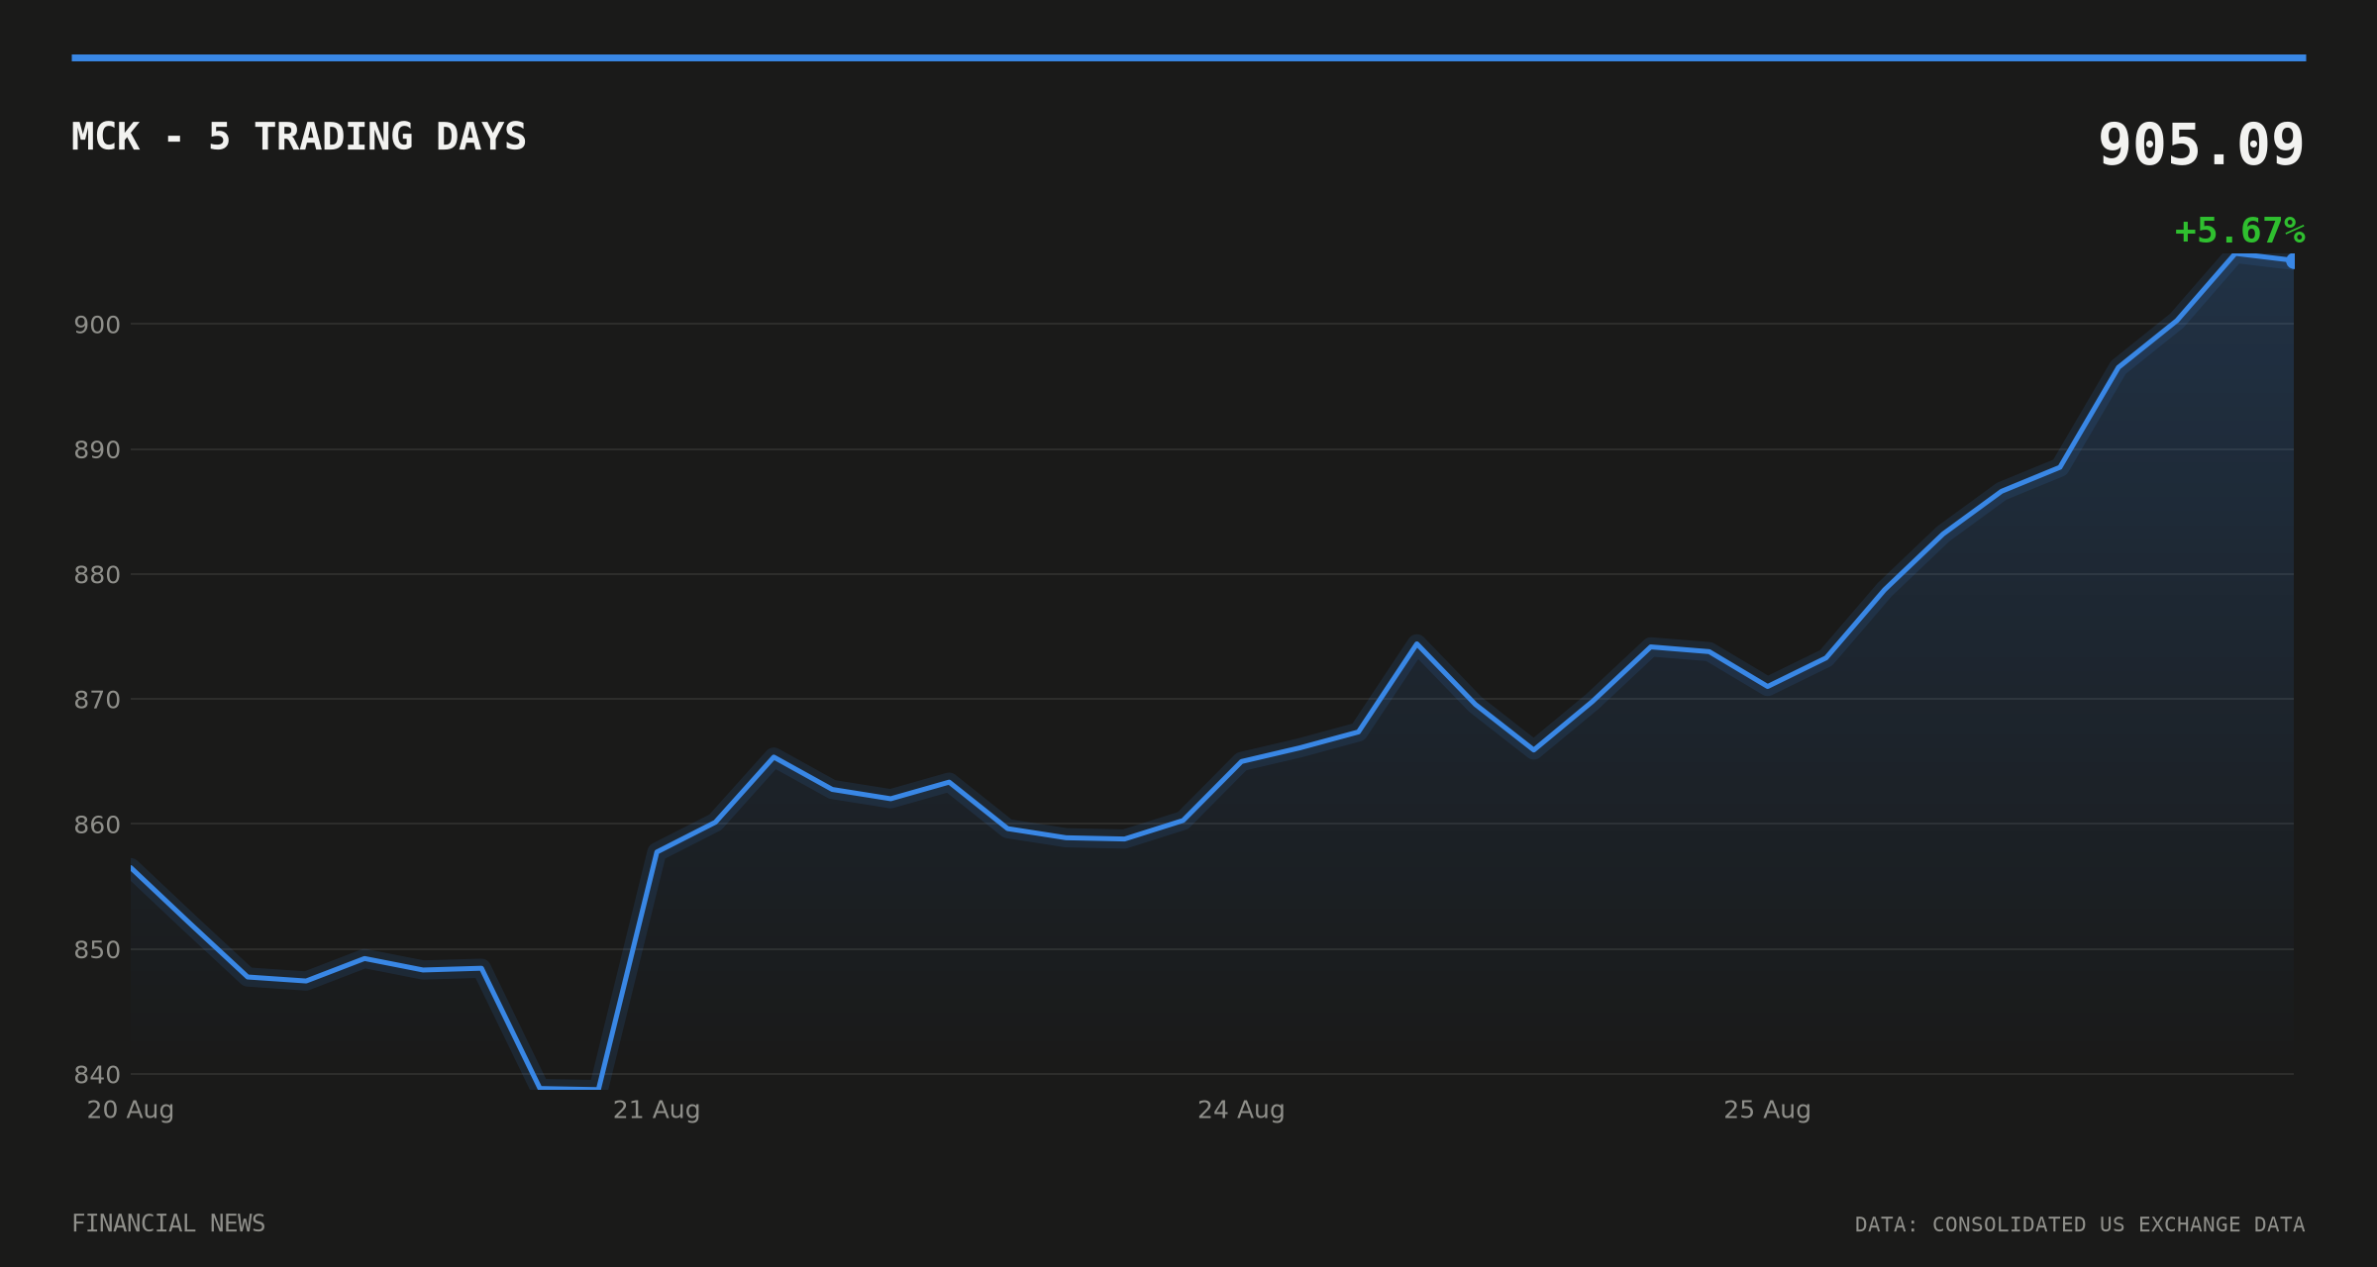This screenshot has height=1267, width=2377.
Task: Click the 860 y-axis label
Action: pos(97,825)
